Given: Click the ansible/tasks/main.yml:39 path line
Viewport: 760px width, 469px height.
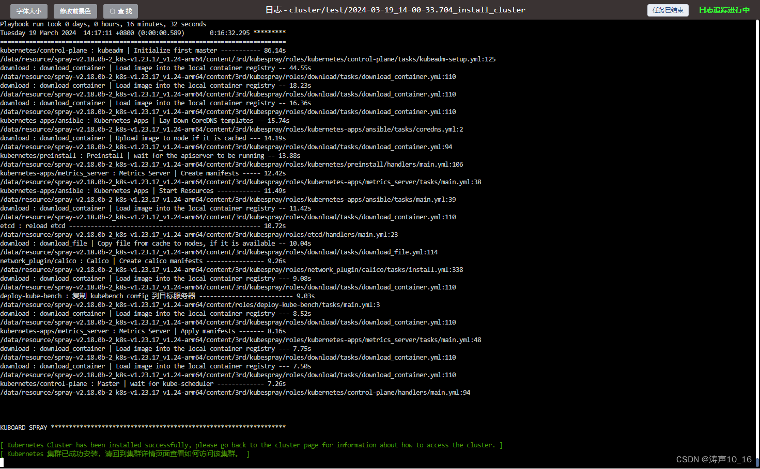Looking at the screenshot, I should pos(228,200).
